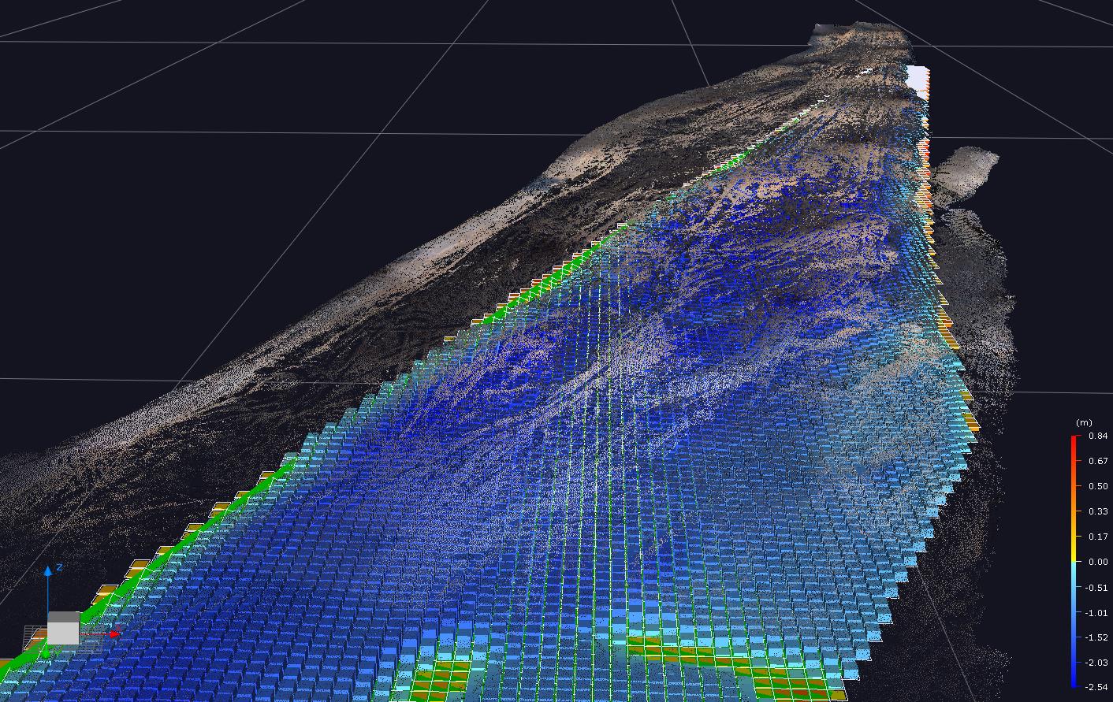The width and height of the screenshot is (1113, 702).
Task: Select the -2.54 minimum legend value
Action: pos(1097,687)
